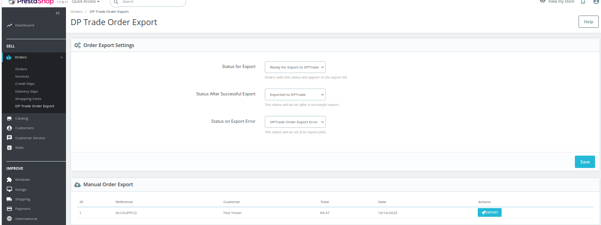Open Credit Slips submenu item
This screenshot has width=601, height=225.
25,84
